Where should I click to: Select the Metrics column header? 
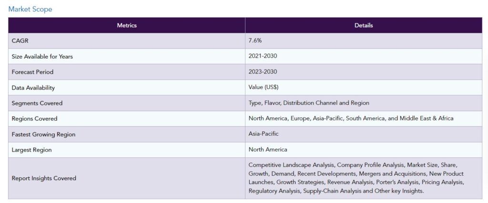pyautogui.click(x=127, y=25)
